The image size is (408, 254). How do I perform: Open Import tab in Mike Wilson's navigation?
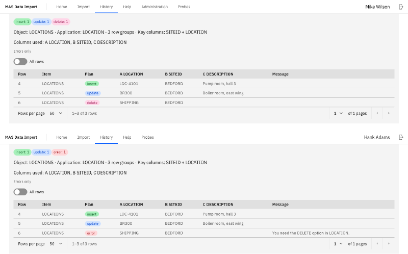coord(83,7)
